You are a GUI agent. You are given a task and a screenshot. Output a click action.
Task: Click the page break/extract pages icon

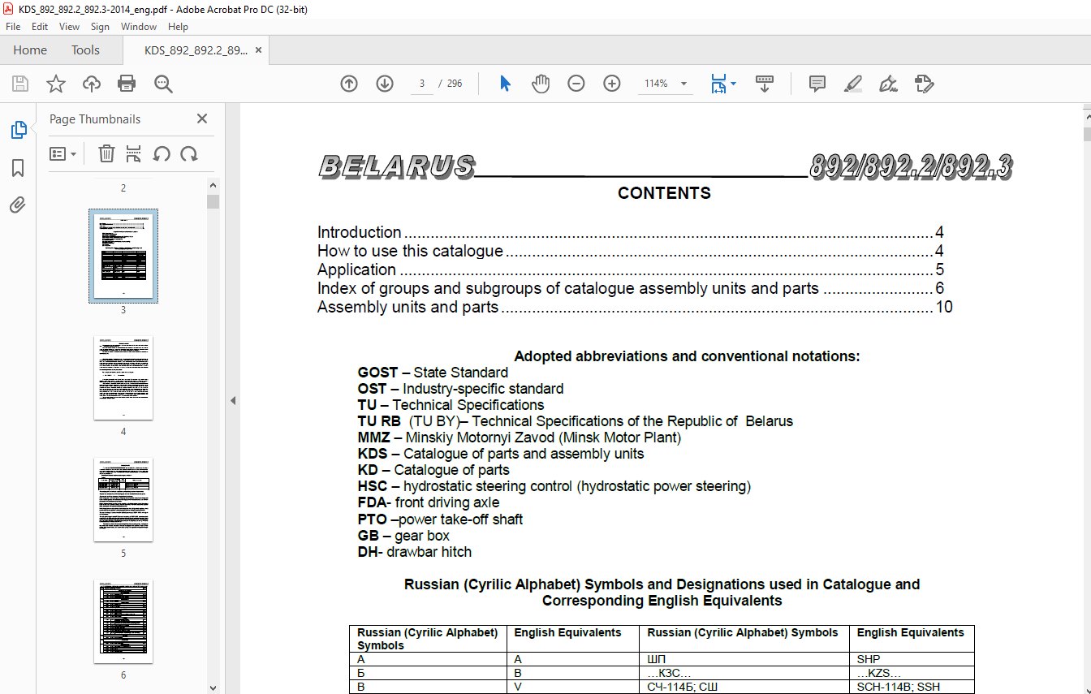(134, 153)
